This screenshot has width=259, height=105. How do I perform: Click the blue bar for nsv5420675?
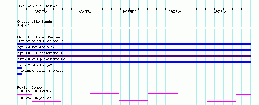tap(134, 62)
